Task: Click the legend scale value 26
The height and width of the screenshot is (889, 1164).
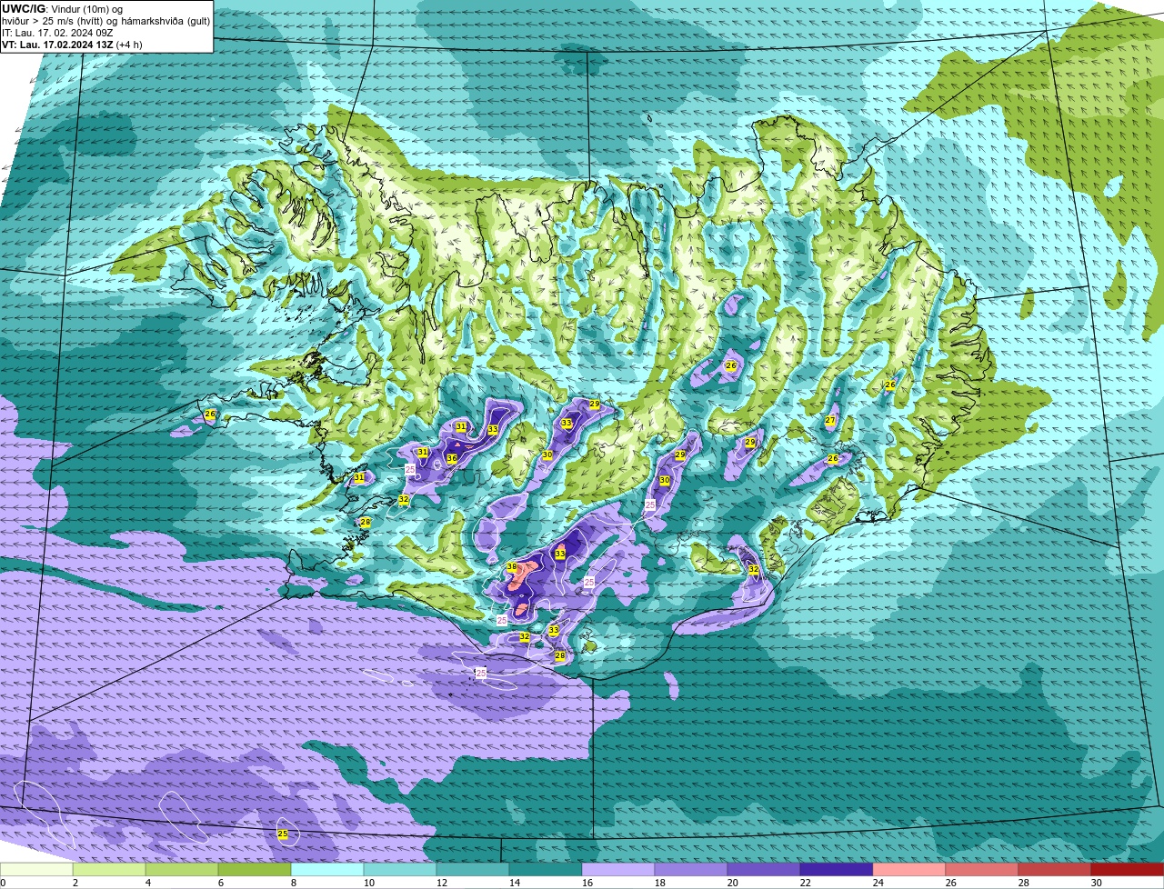Action: [949, 883]
